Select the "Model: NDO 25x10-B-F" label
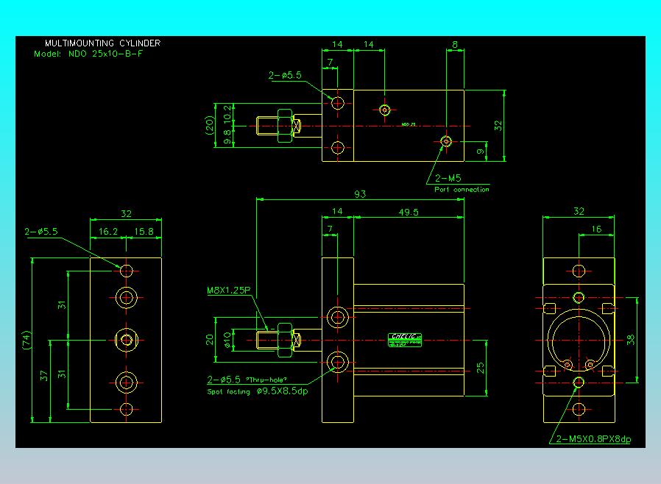Viewport: 661px width, 484px height. (x=88, y=54)
